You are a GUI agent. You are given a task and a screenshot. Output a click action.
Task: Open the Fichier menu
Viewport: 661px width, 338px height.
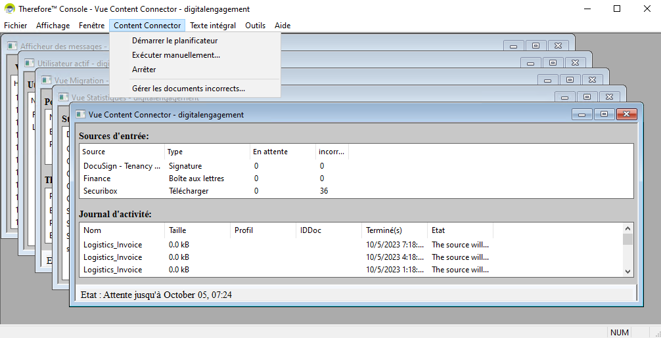[15, 26]
